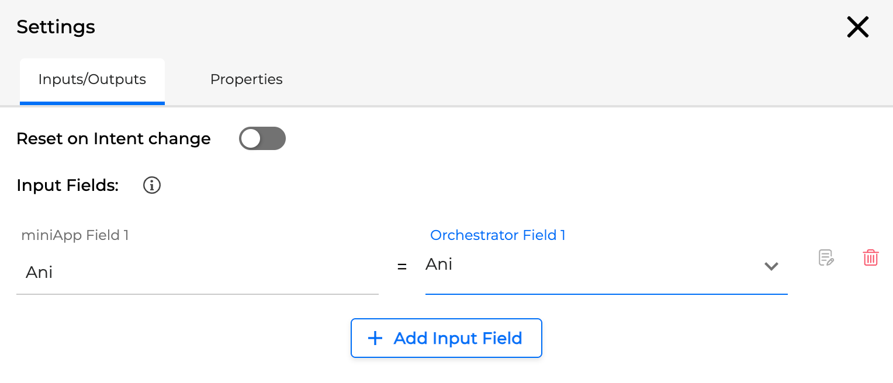Toggle Reset on Intent change switch

(262, 139)
